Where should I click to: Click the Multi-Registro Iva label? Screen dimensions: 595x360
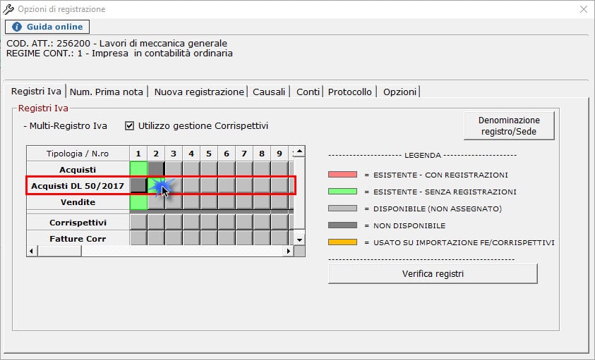pyautogui.click(x=65, y=126)
